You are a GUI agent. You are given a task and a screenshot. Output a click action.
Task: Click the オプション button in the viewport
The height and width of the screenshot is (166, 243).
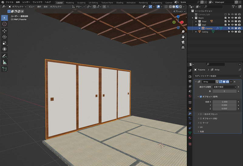click(x=179, y=11)
